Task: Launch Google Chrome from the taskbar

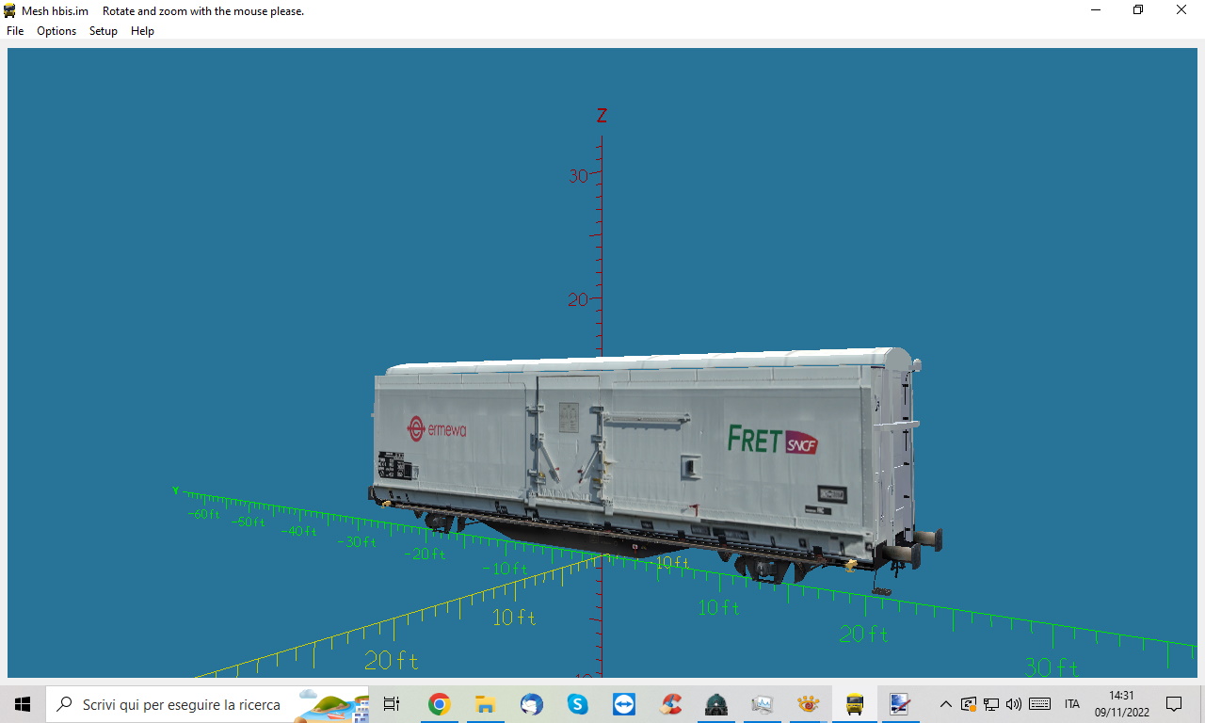Action: 439,704
